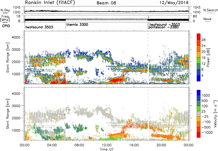
Task: Click the '-25' tick on the velocity colorbar
Action: (x=205, y=116)
